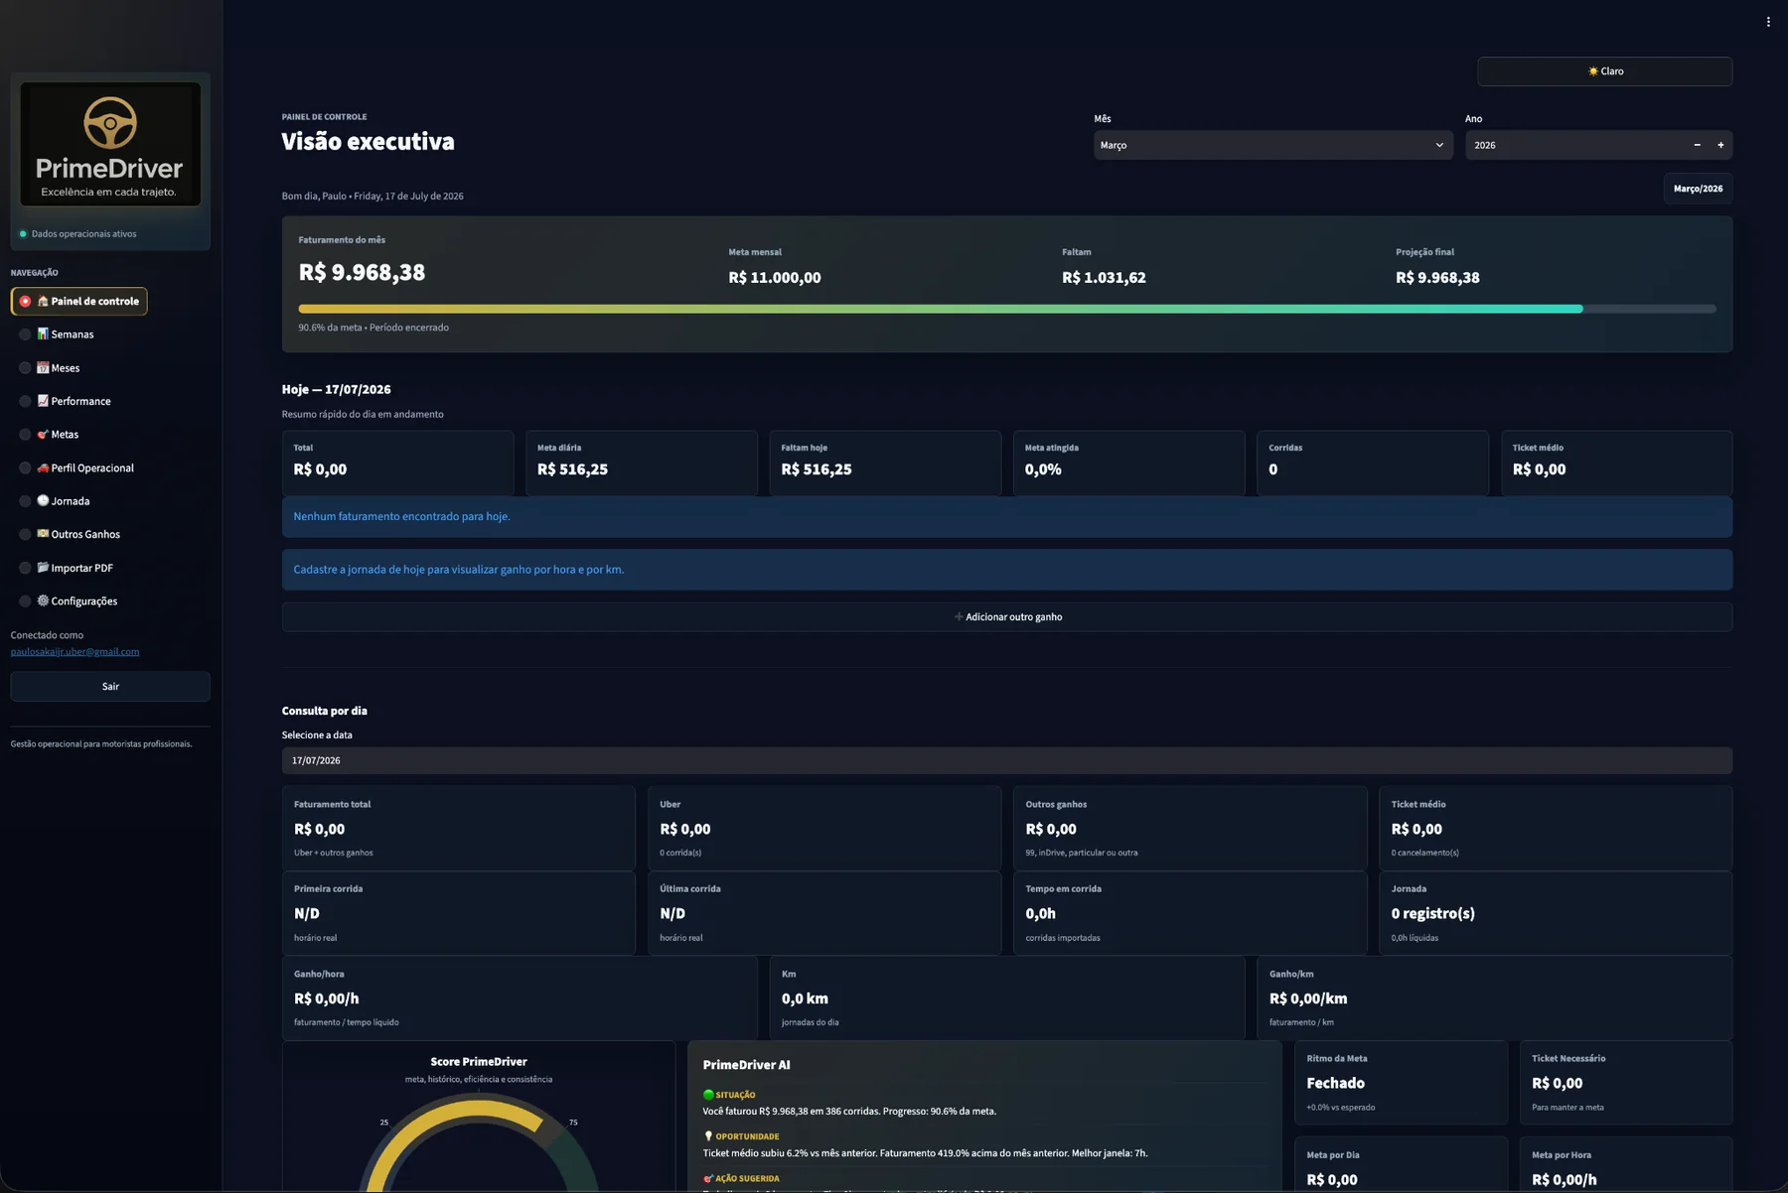1788x1193 pixels.
Task: Click the Jornada '0 registro(s)' value
Action: pyautogui.click(x=1432, y=913)
